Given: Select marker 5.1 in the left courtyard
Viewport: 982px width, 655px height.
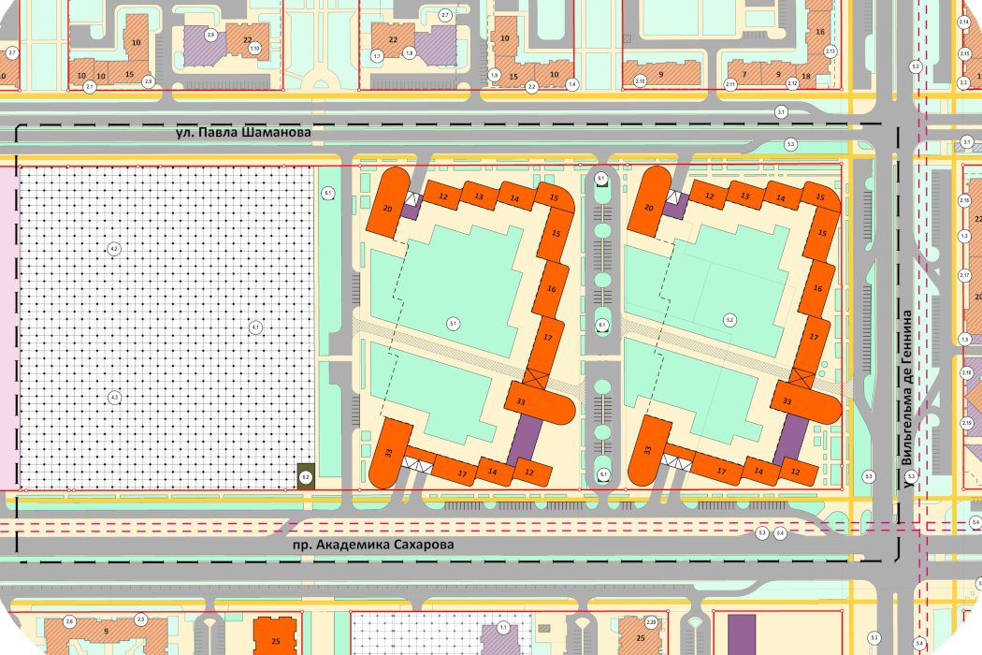Looking at the screenshot, I should point(453,324).
